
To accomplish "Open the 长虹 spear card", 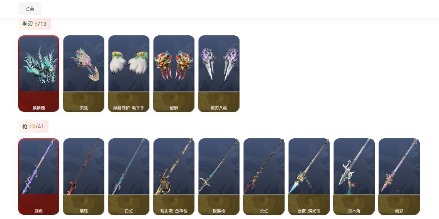I will [264, 176].
